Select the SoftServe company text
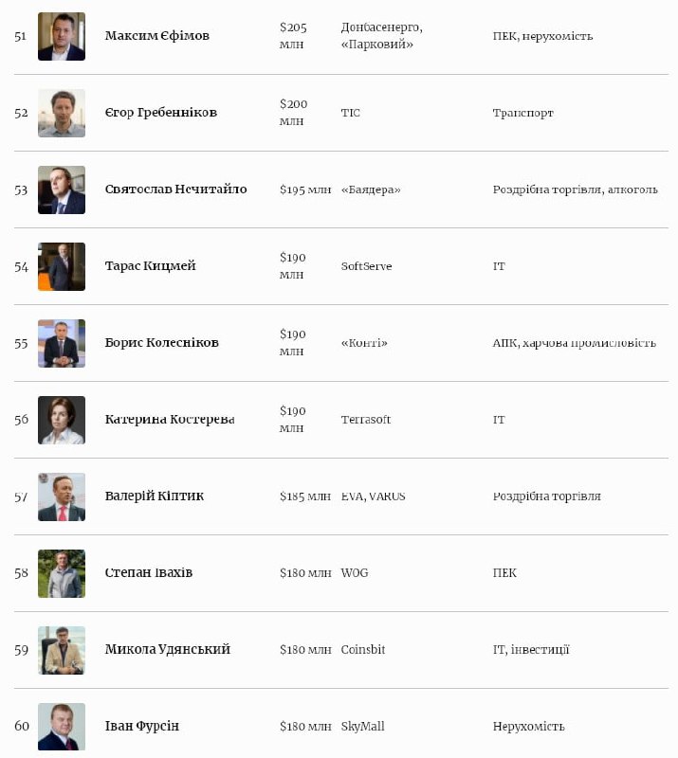The image size is (678, 758). [366, 266]
